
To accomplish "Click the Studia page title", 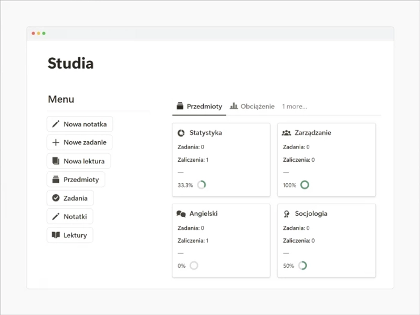I will [70, 64].
